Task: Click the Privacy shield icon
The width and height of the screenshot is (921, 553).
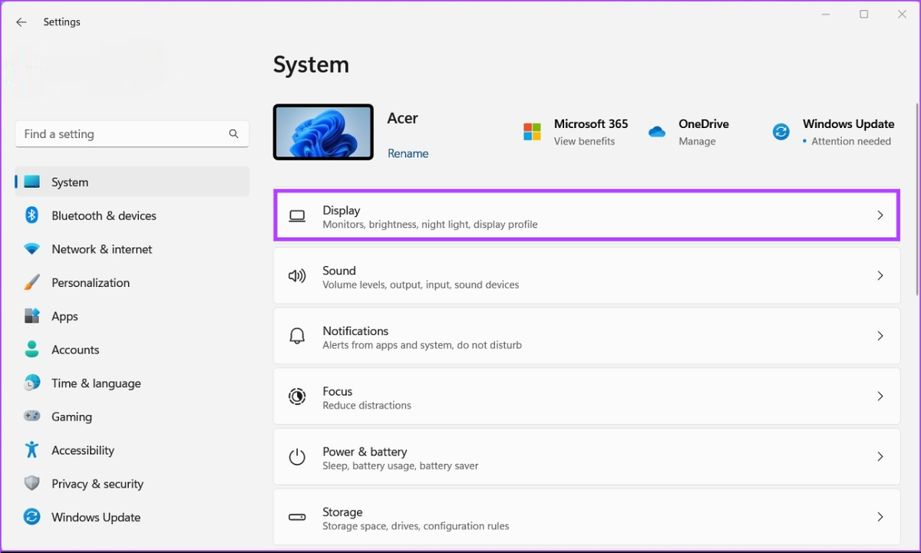Action: (x=31, y=483)
